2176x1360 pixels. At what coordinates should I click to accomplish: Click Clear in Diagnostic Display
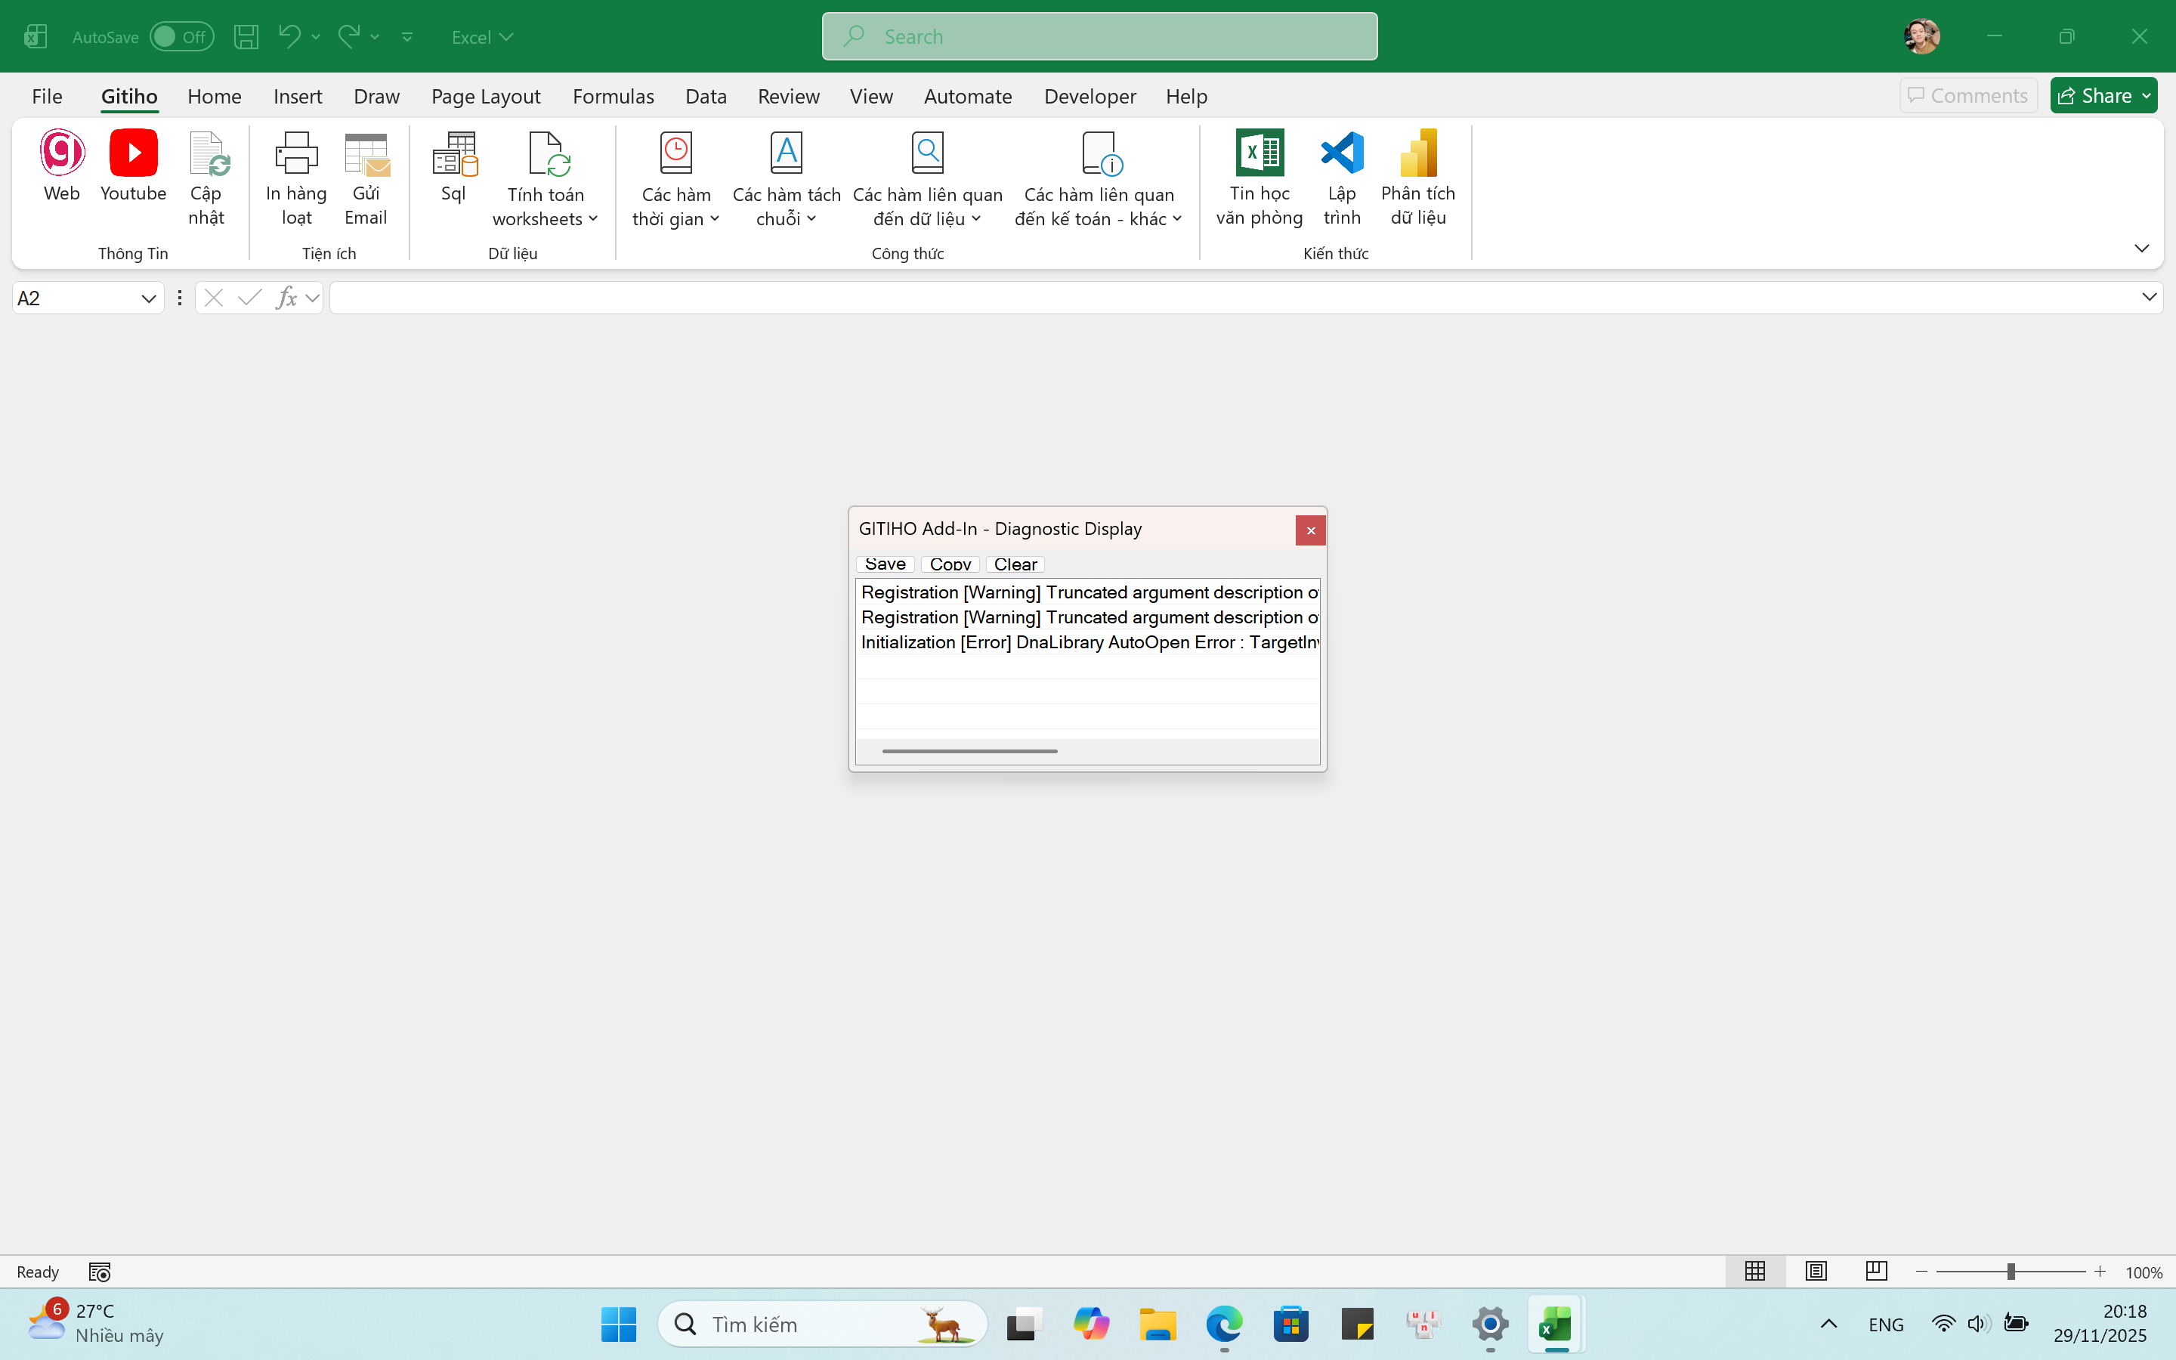coord(1015,564)
